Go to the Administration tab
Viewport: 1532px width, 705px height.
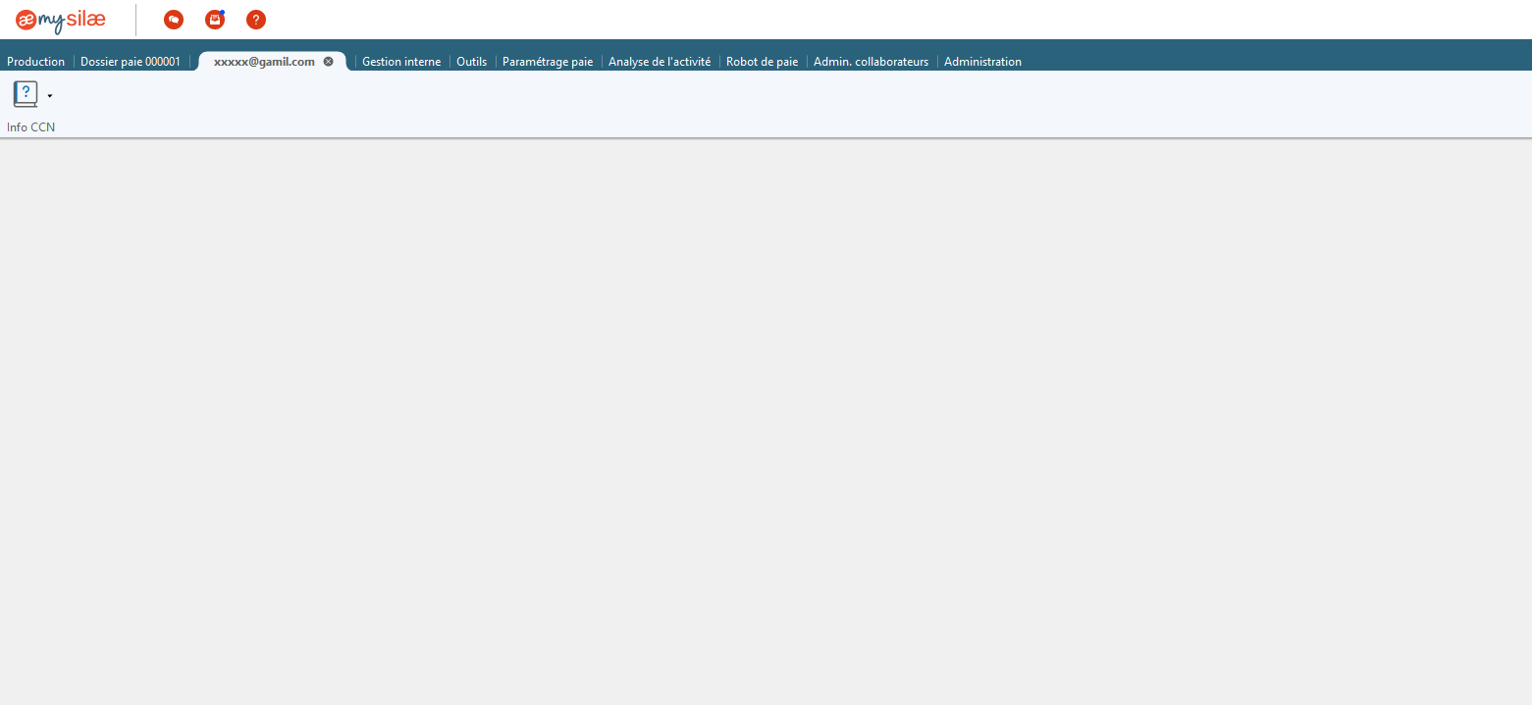tap(982, 61)
